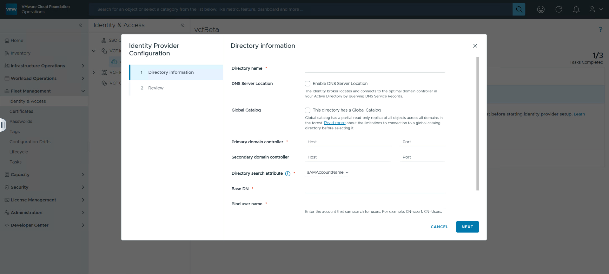
Task: Click the Capacity icon in sidebar
Action: pyautogui.click(x=7, y=175)
